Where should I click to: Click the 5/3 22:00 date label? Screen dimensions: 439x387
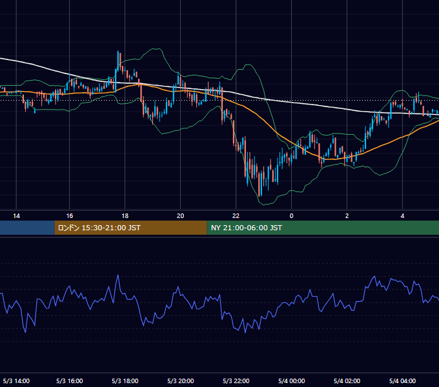[x=236, y=381]
